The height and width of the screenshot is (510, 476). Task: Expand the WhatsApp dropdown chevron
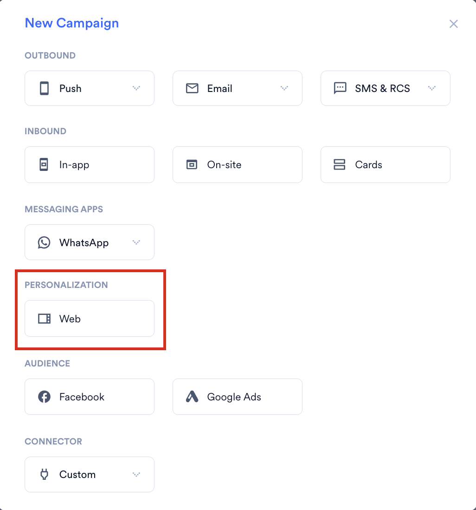click(136, 242)
